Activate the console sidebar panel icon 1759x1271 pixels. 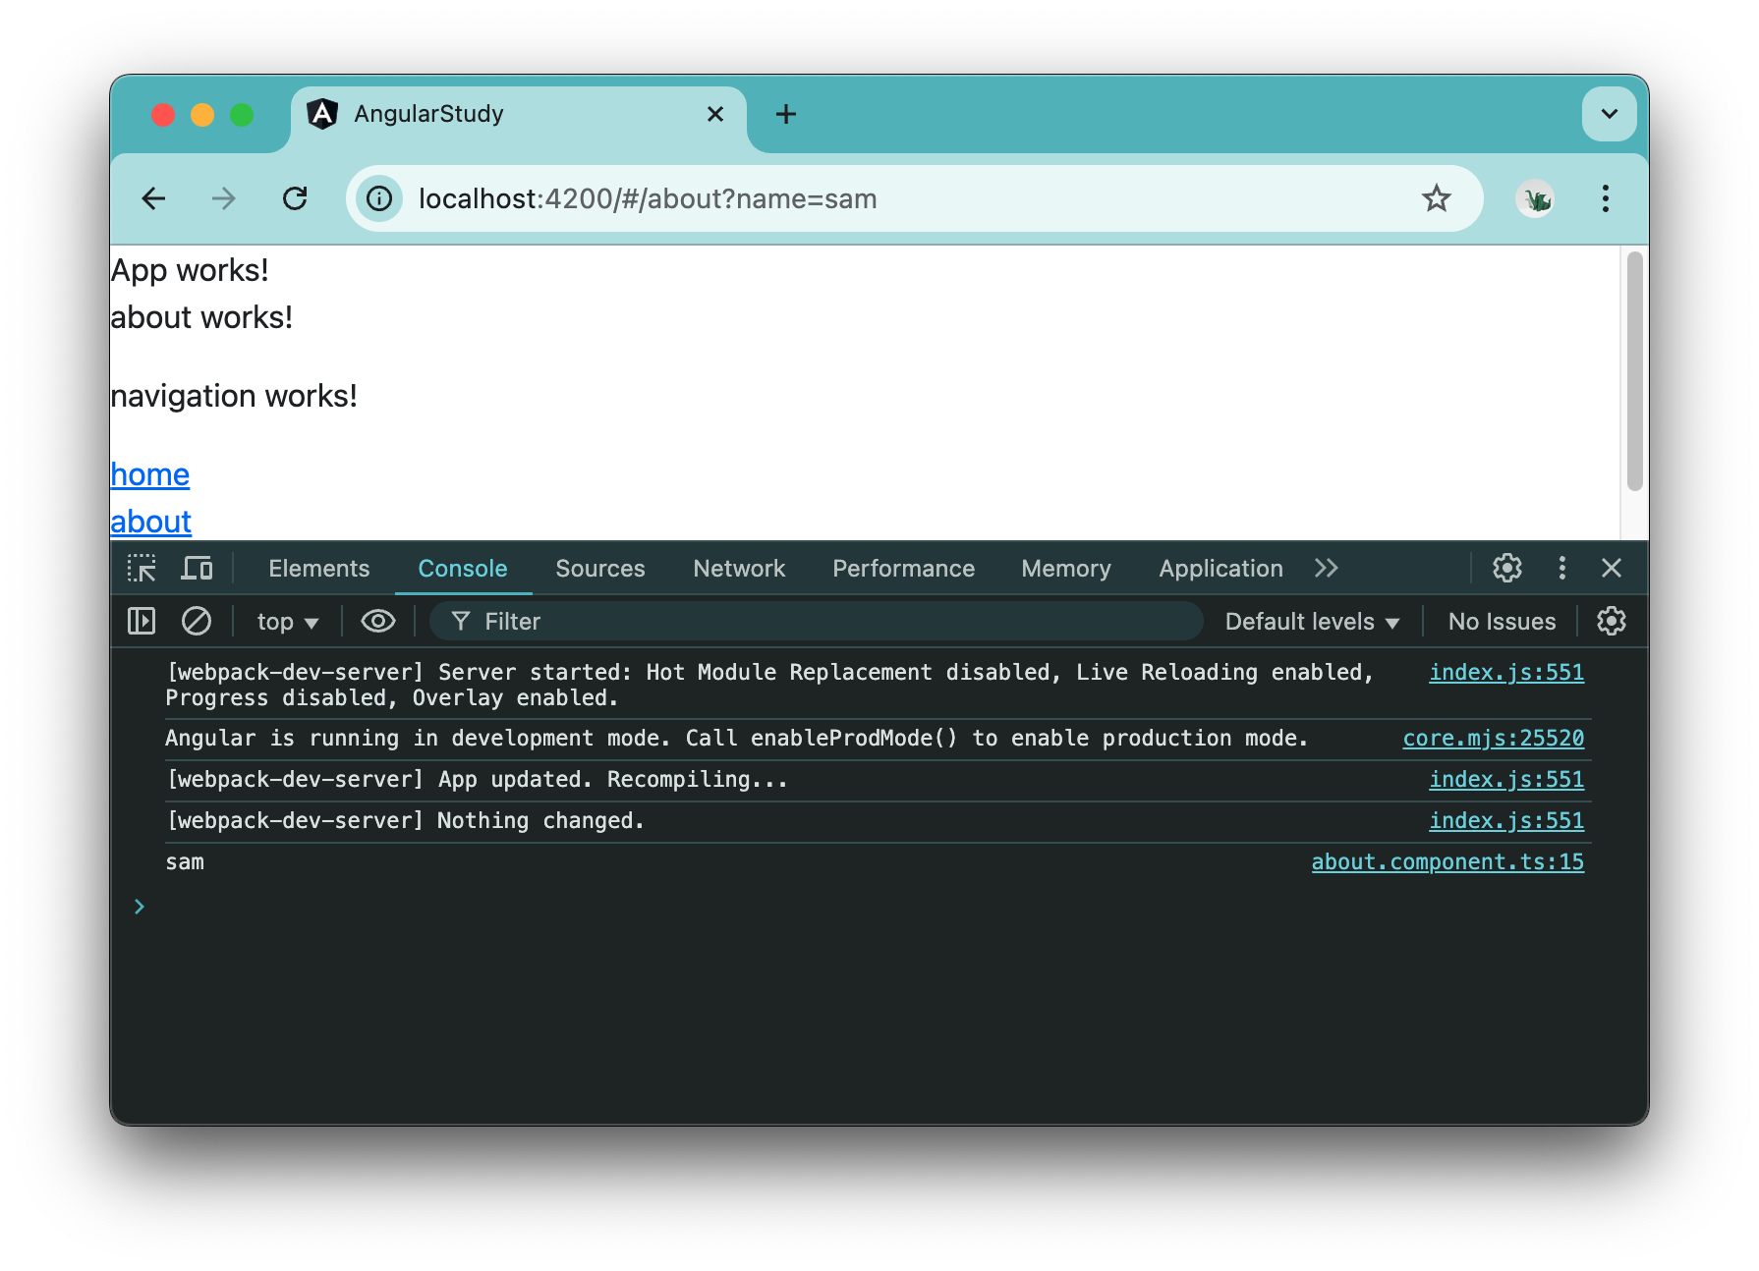pos(141,621)
